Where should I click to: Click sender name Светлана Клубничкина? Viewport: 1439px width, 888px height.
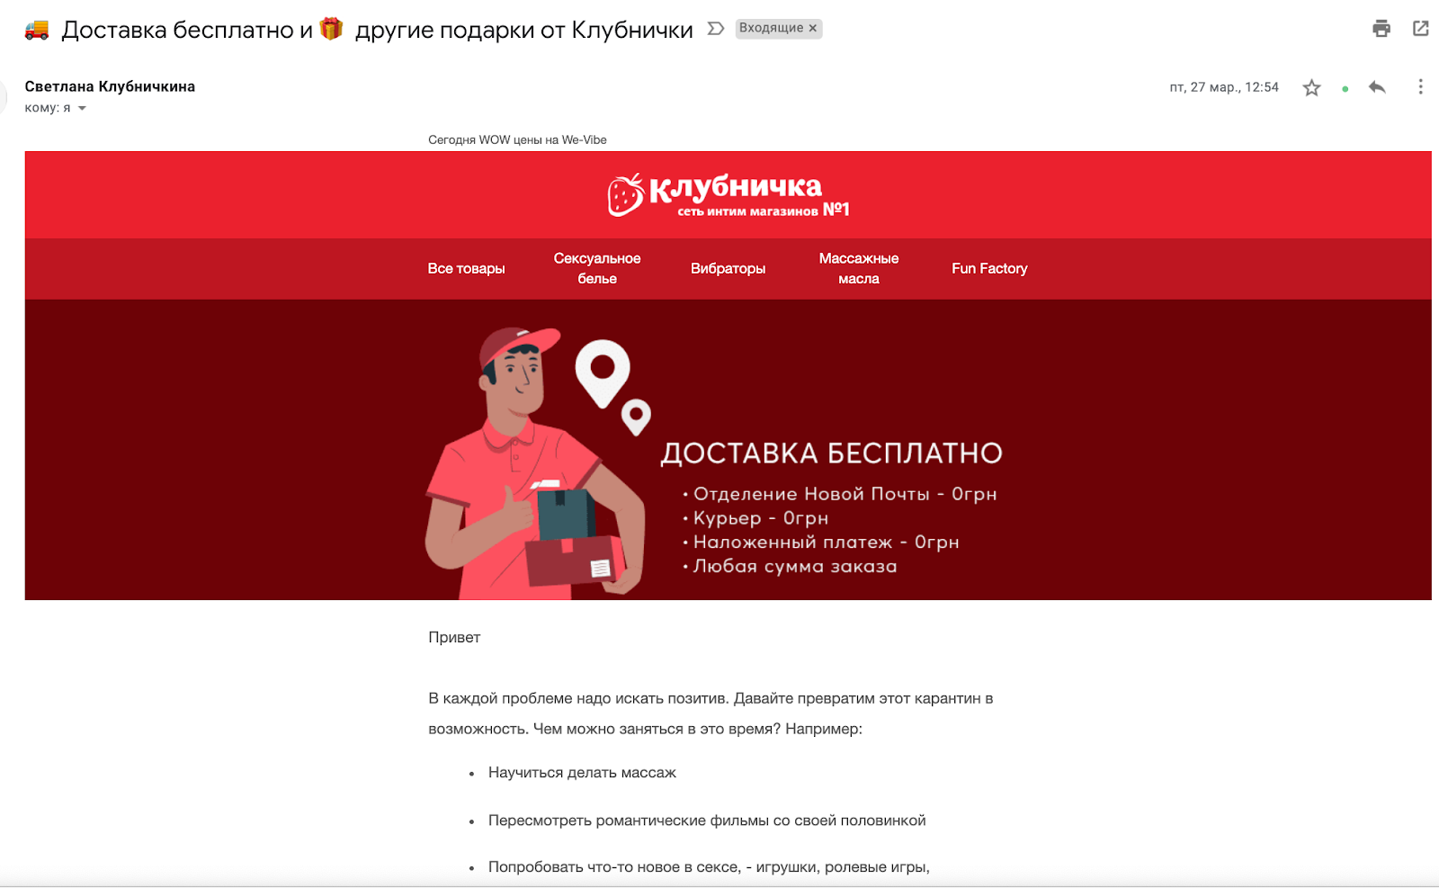(x=110, y=86)
